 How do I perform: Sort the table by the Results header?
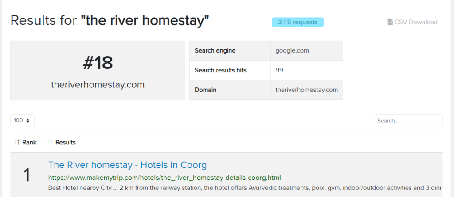65,142
